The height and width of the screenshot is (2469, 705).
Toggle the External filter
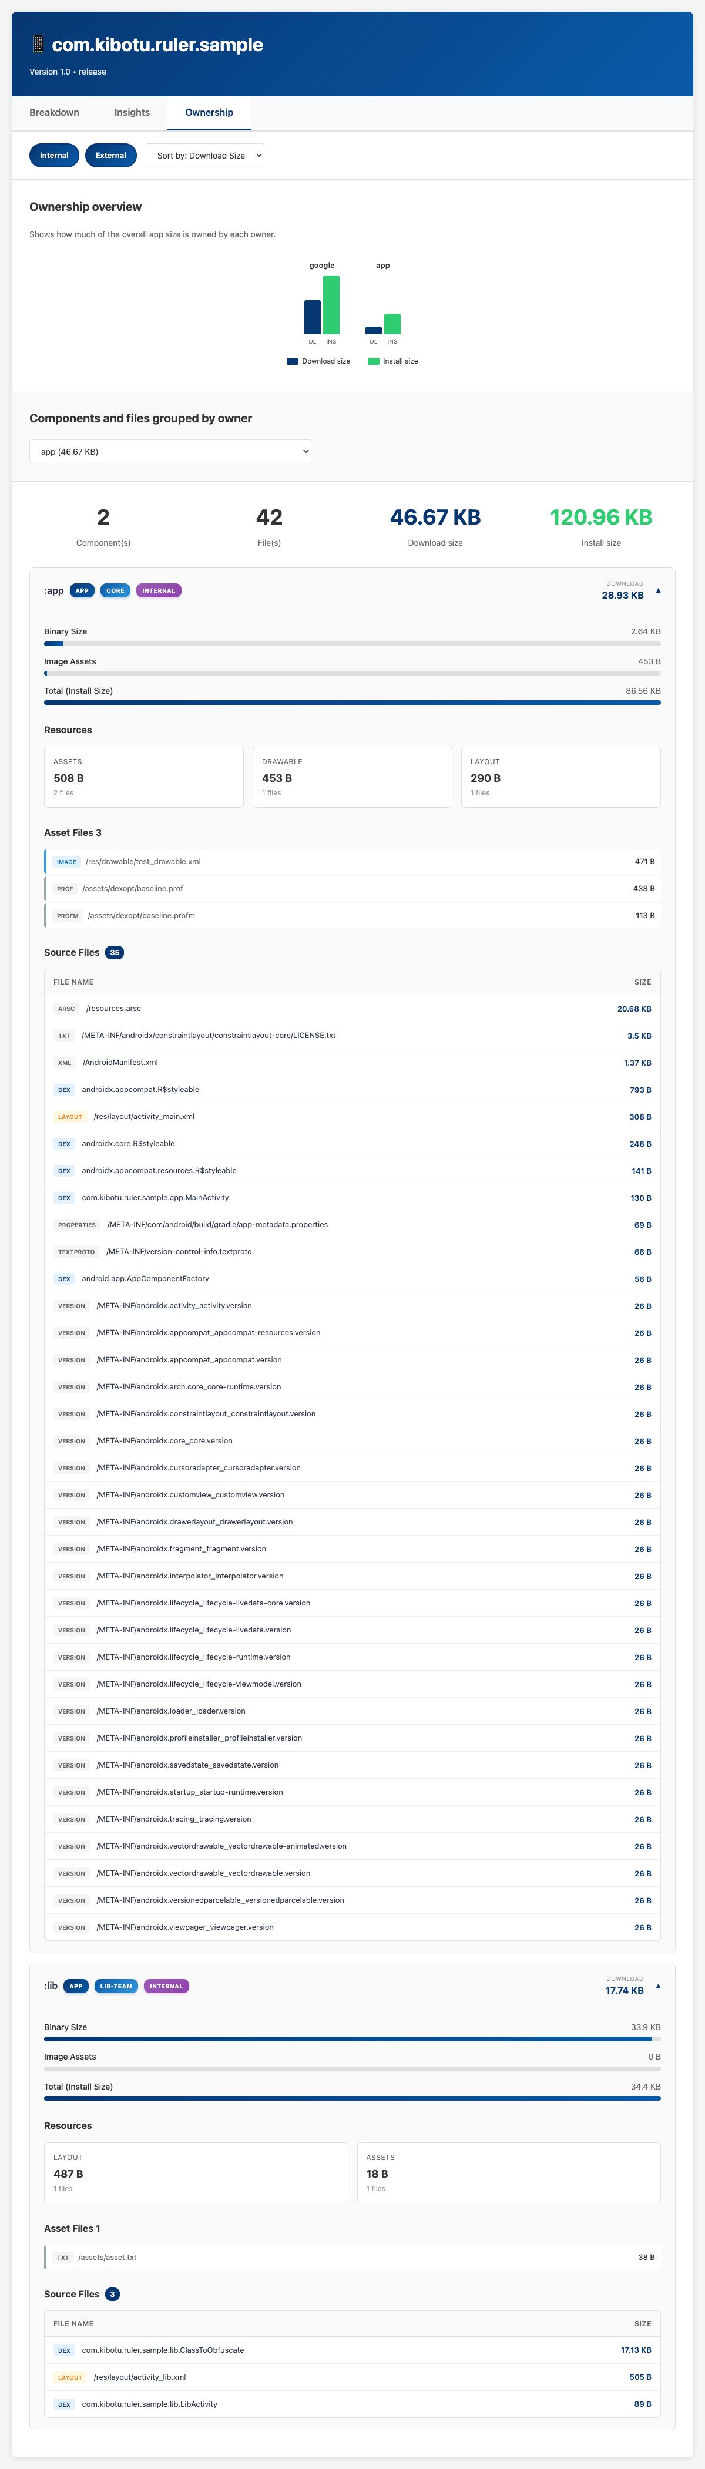(x=110, y=155)
